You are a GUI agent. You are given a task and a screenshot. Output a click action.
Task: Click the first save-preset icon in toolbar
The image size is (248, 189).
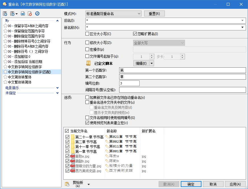coord(5,14)
